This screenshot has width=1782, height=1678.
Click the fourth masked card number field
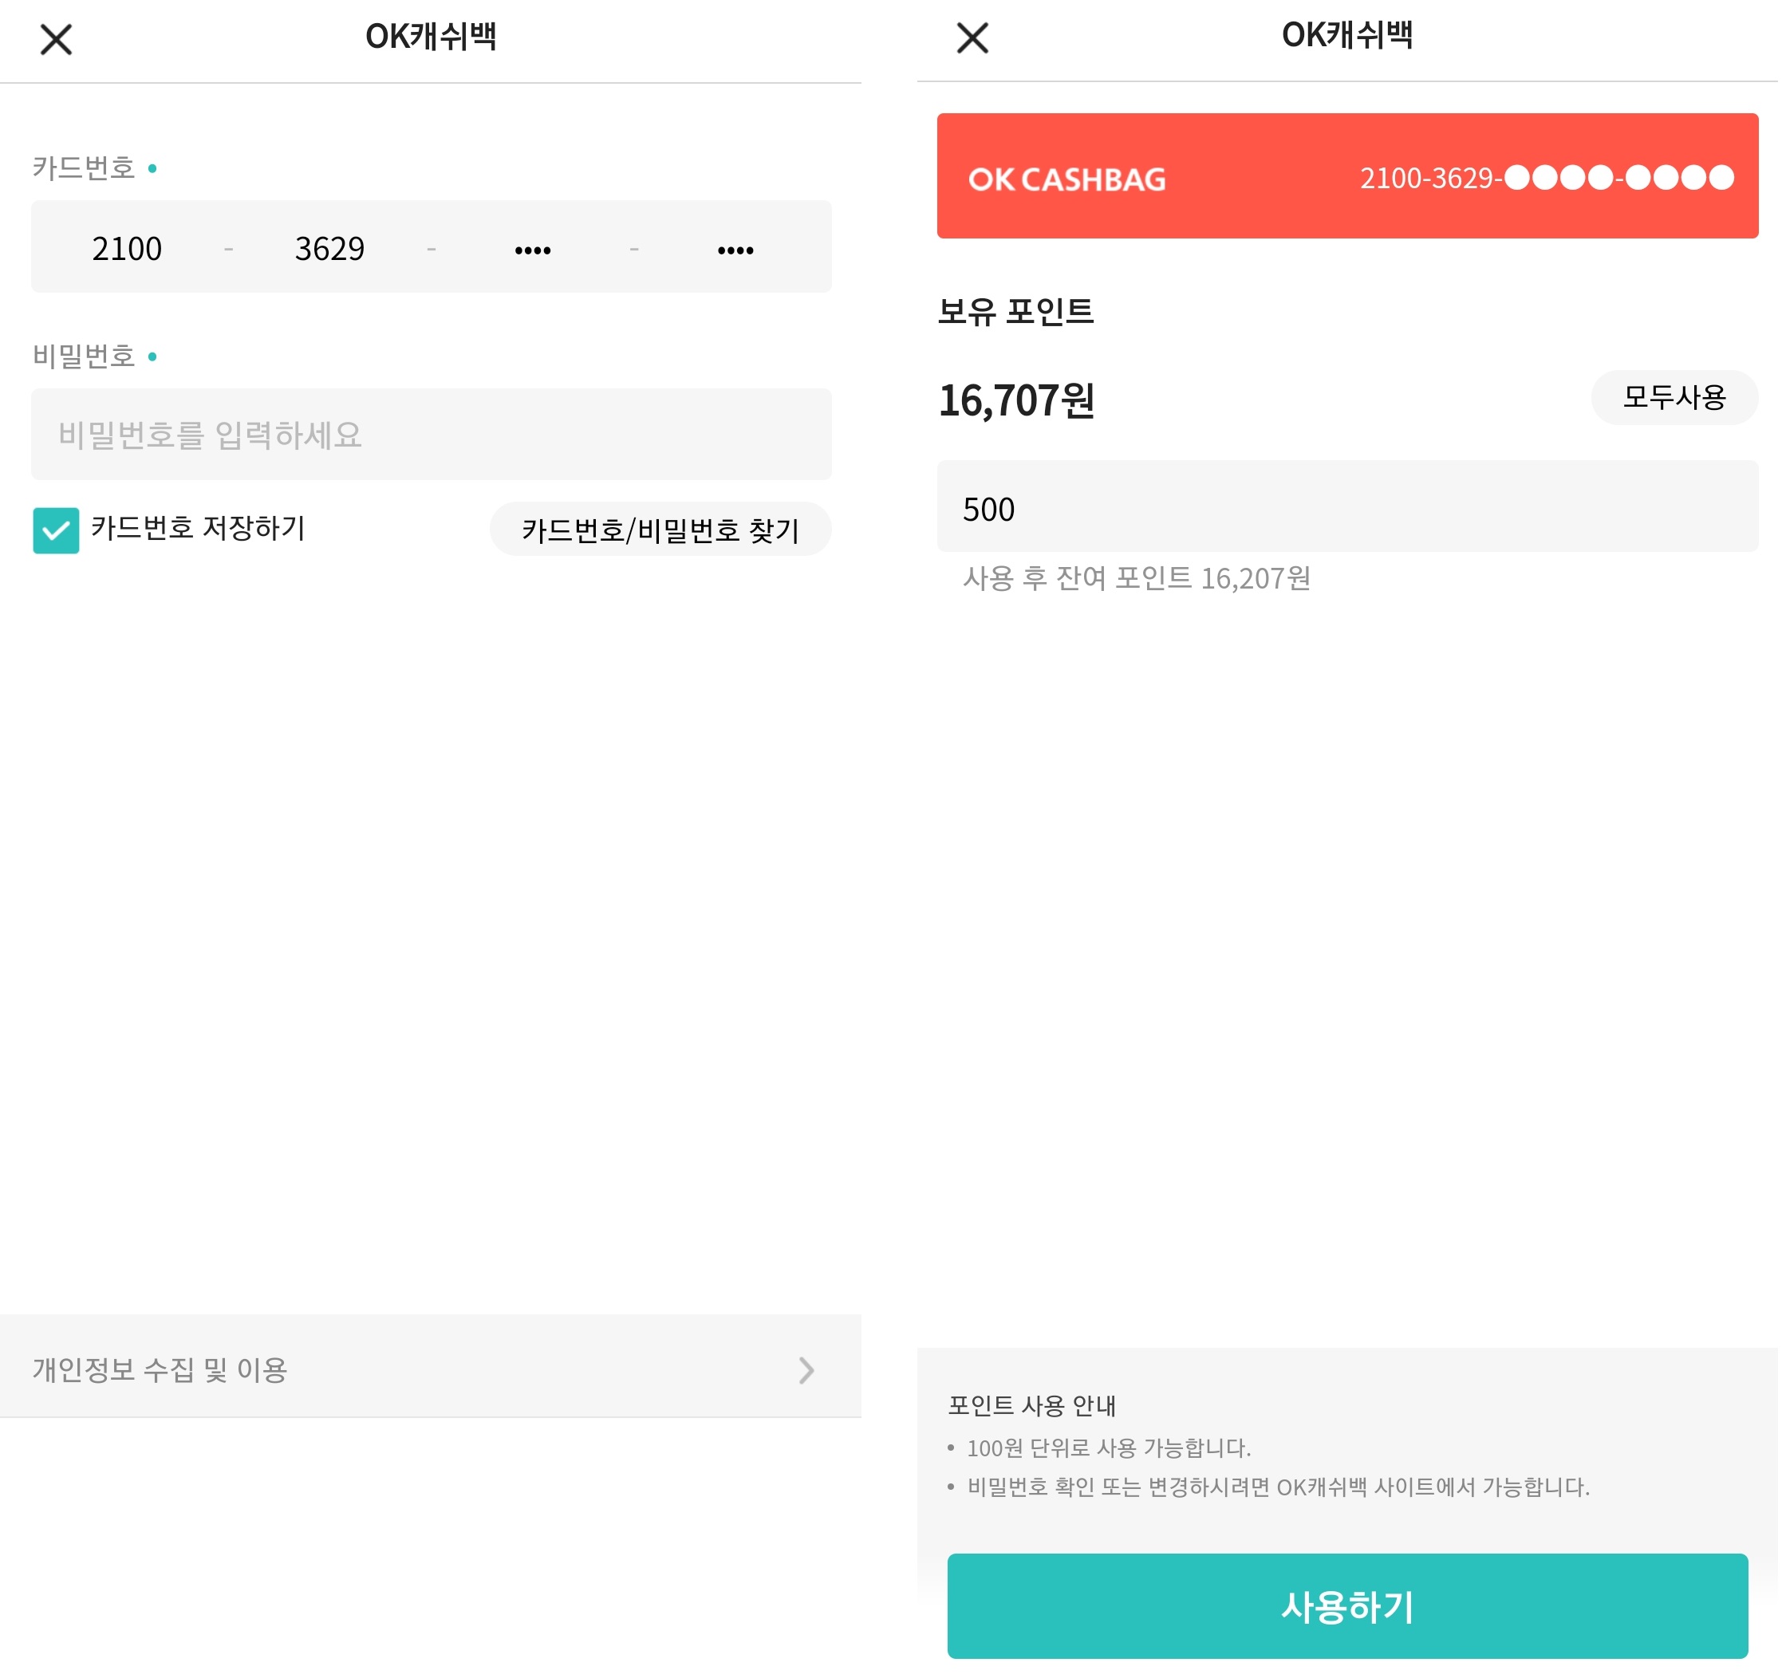(737, 250)
